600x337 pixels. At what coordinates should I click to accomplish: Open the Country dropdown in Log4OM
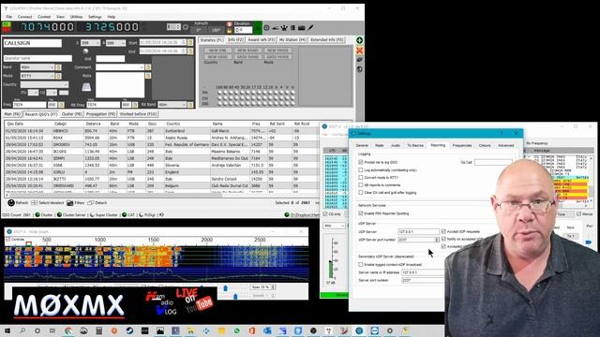coord(44,84)
